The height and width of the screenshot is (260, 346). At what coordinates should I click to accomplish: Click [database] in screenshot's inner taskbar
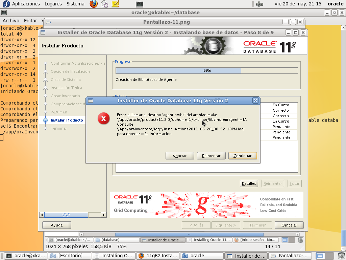[117, 240]
